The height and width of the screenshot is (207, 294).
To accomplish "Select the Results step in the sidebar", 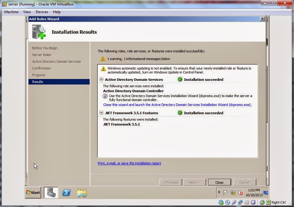I will (59, 82).
